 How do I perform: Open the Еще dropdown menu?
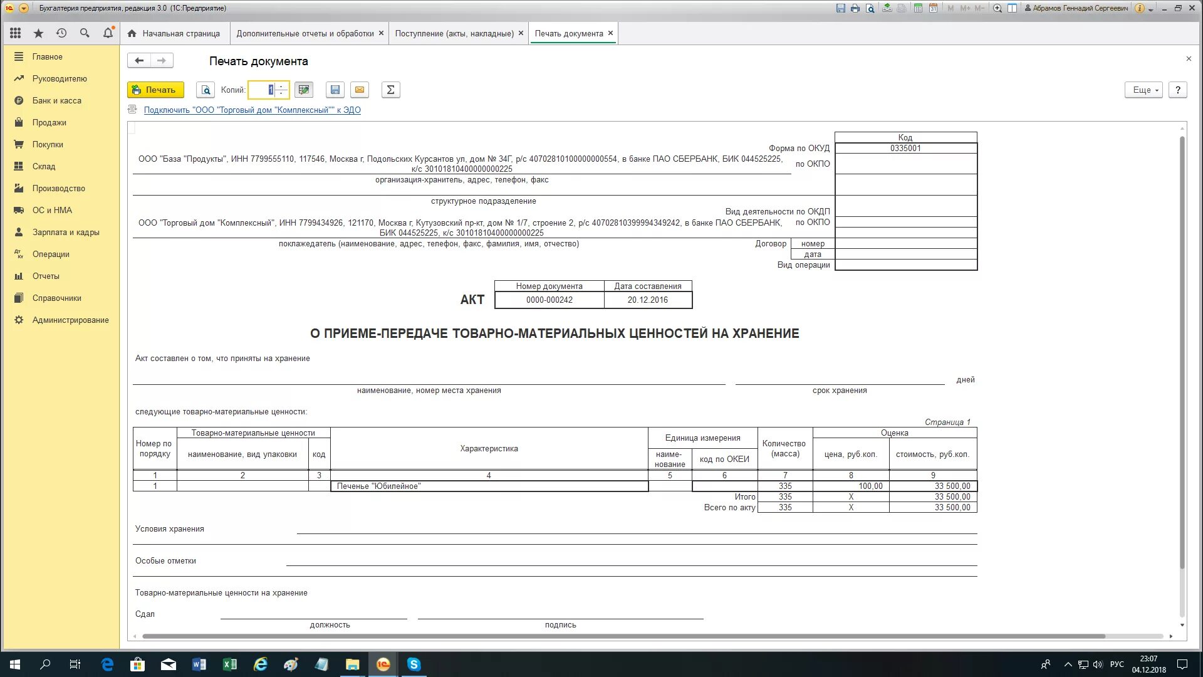click(1143, 90)
